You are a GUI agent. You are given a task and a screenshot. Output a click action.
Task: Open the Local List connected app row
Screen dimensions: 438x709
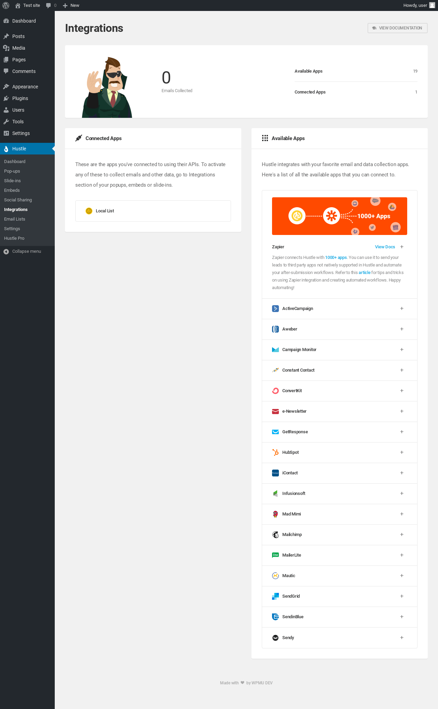point(153,211)
